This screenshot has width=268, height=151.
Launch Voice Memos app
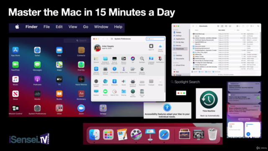coord(81,79)
